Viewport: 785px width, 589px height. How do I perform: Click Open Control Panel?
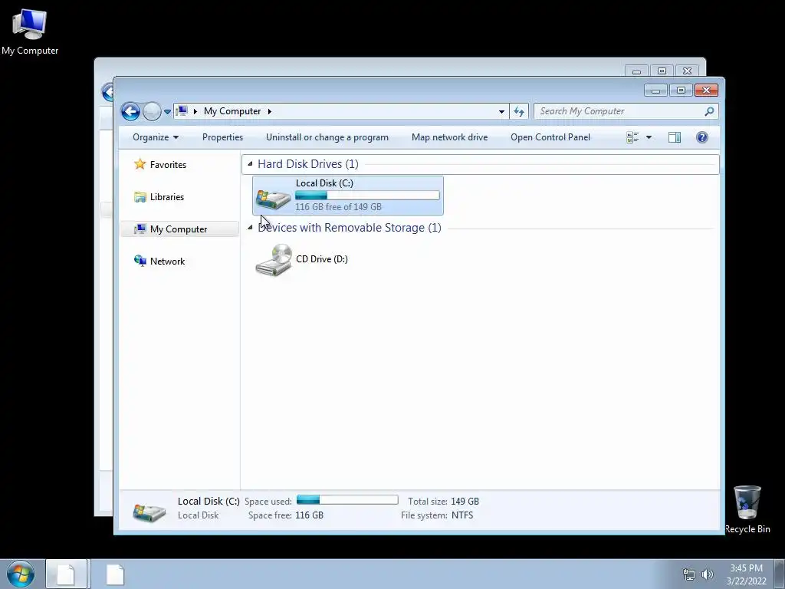(550, 137)
